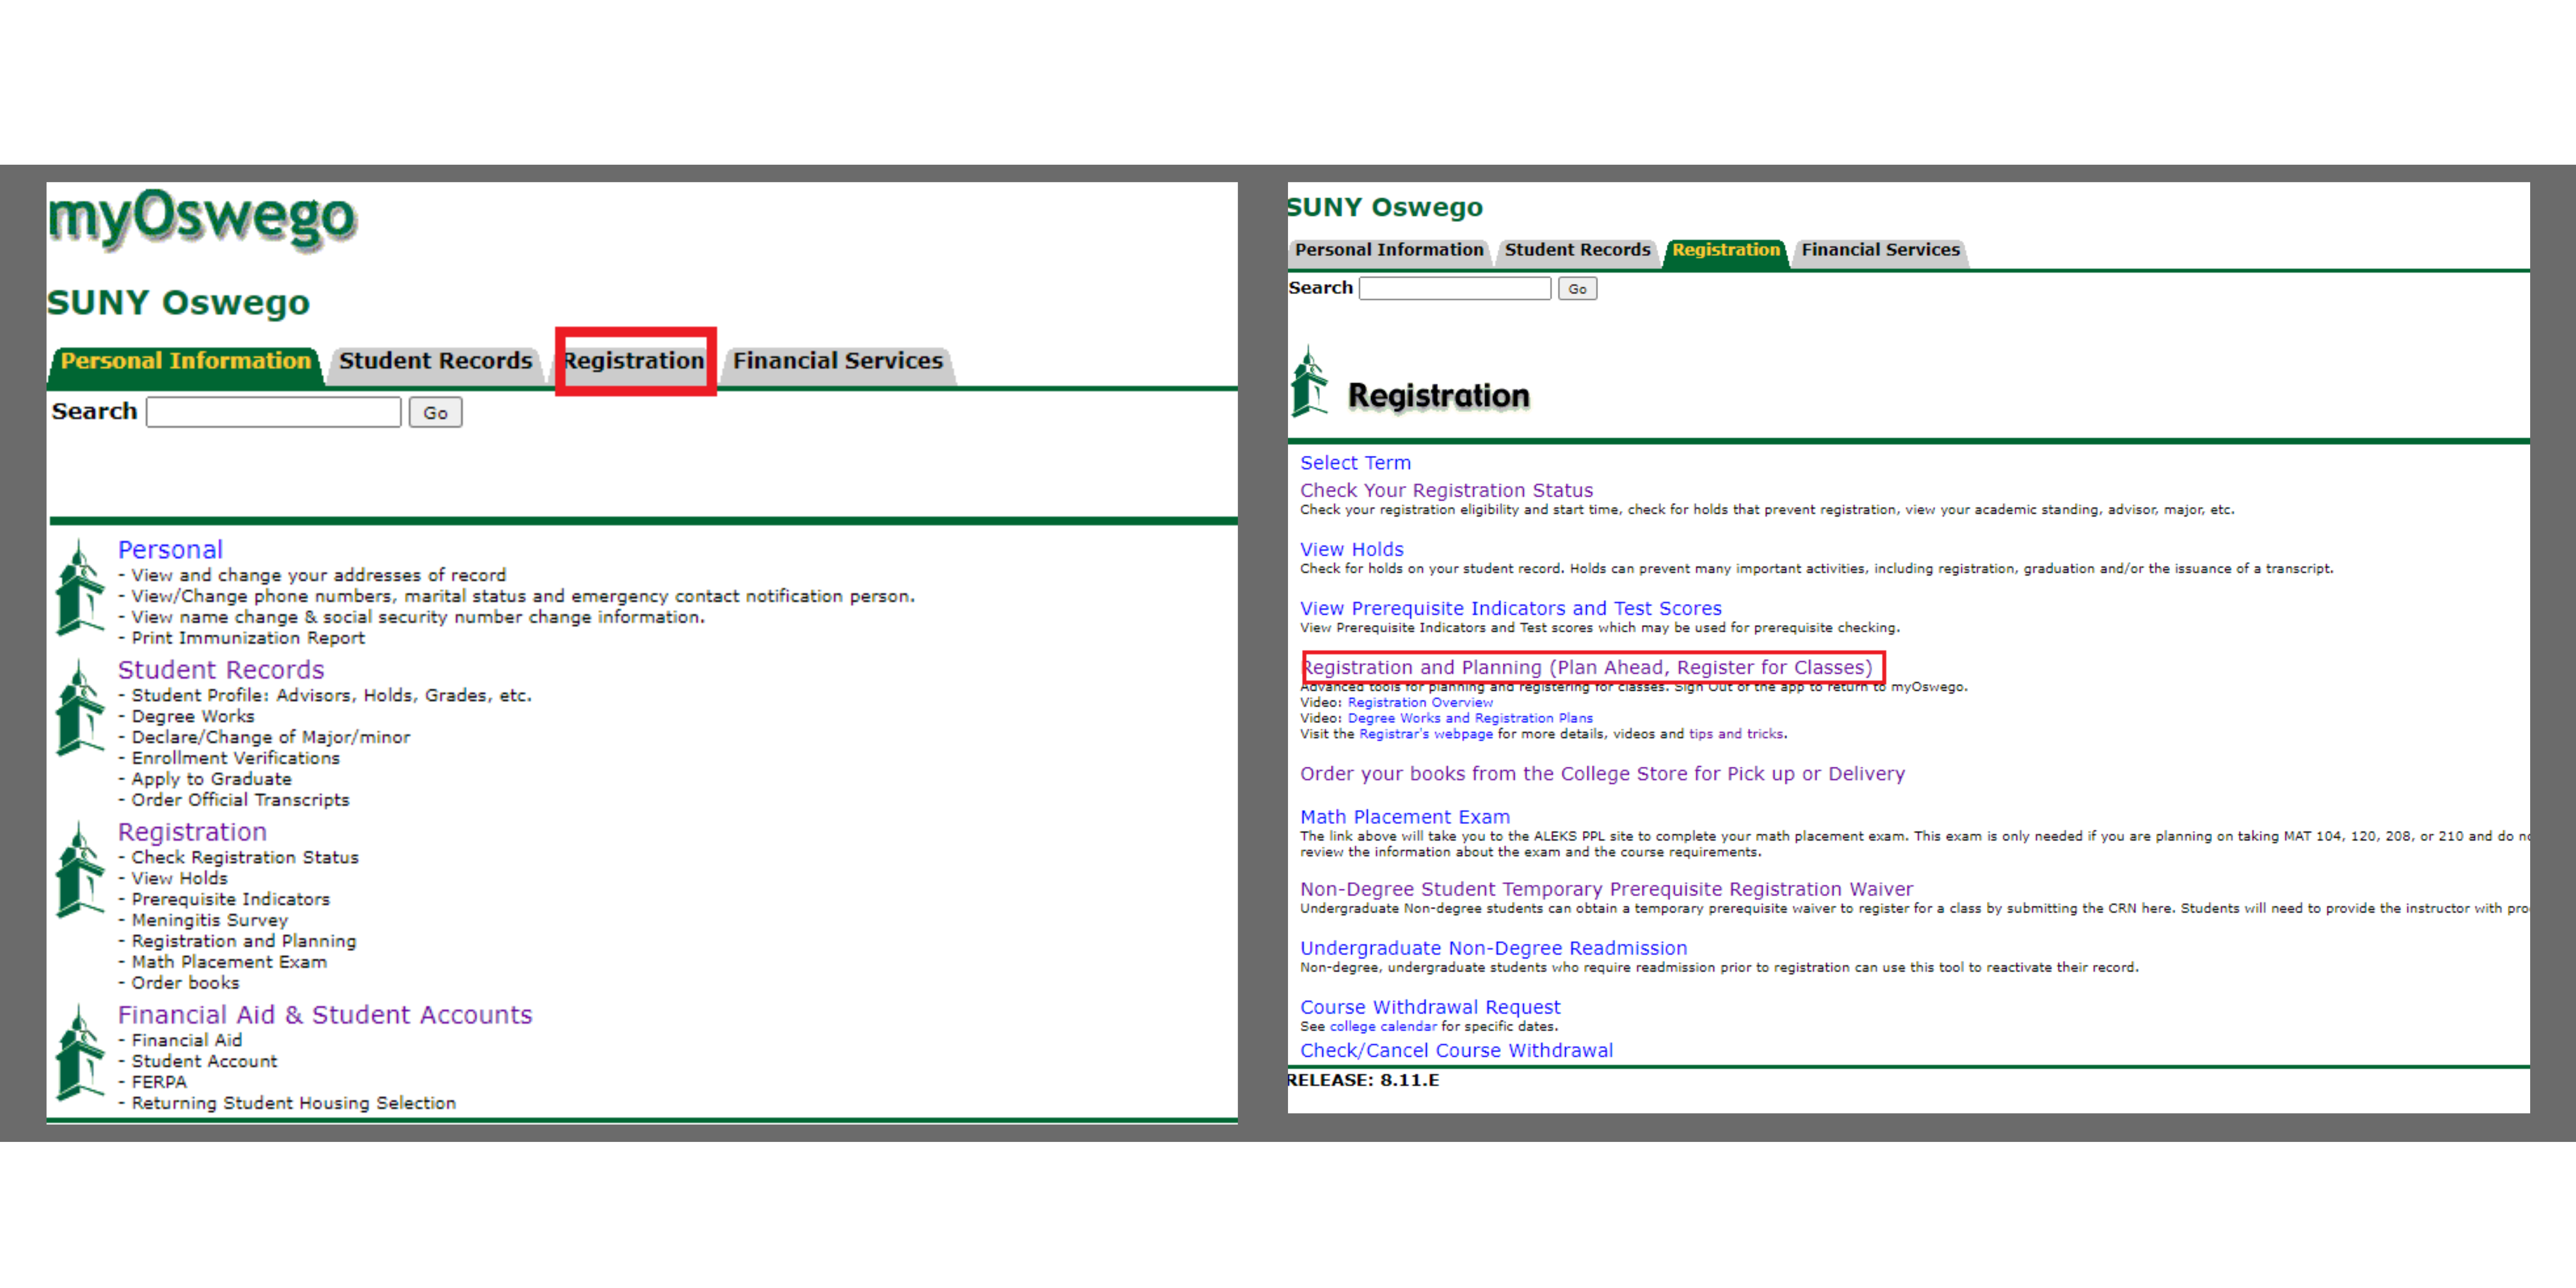Click 'Meningitis Survey' text
The image size is (2576, 1288).
click(210, 920)
